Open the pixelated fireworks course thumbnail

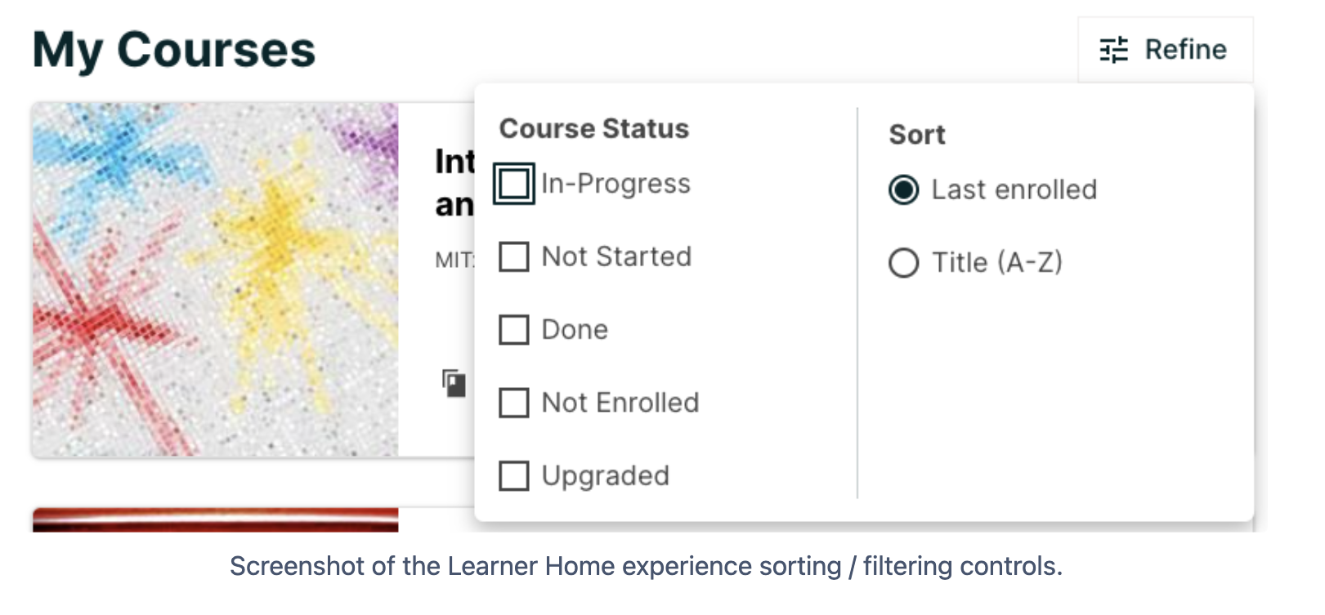215,279
